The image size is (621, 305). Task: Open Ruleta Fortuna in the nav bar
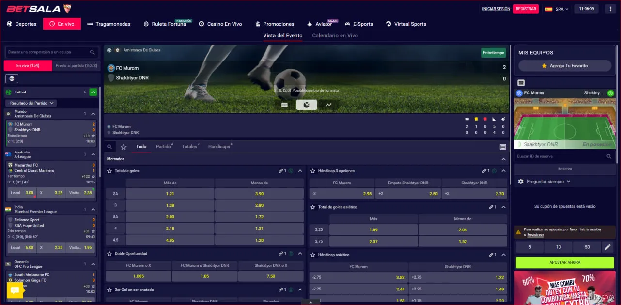[165, 24]
